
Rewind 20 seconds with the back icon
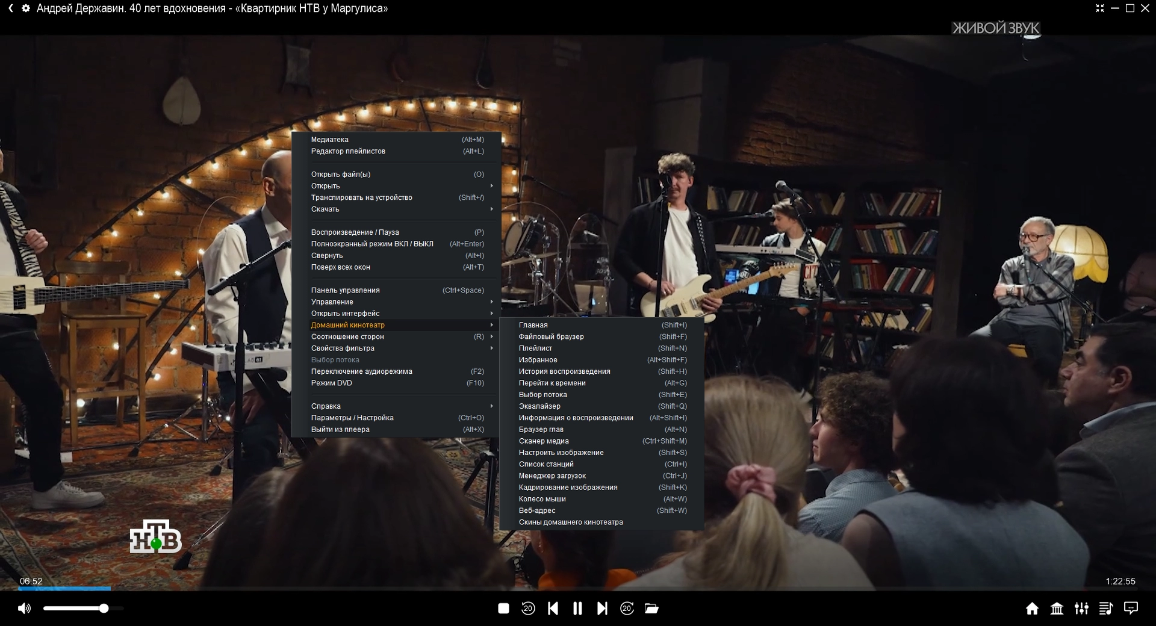coord(528,609)
